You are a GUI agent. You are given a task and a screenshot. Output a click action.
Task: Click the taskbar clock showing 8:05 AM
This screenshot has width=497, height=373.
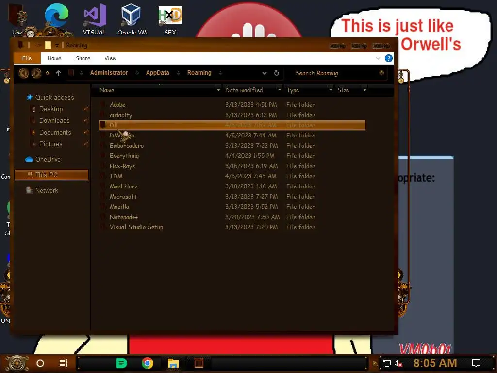(435, 363)
